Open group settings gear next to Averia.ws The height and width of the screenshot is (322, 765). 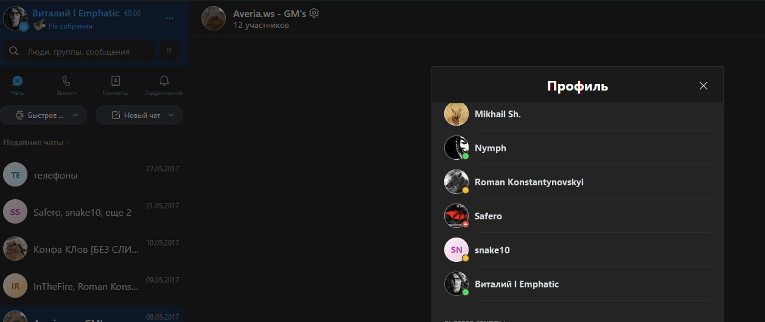point(314,13)
